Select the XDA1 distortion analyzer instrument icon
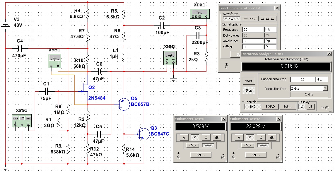 click(199, 14)
